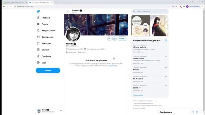
Task: Open the profile three-dots options button
Action: [x=109, y=39]
